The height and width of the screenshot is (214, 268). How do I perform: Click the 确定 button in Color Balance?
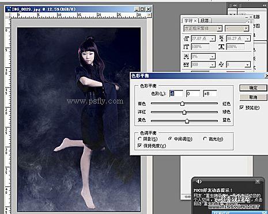(253, 88)
